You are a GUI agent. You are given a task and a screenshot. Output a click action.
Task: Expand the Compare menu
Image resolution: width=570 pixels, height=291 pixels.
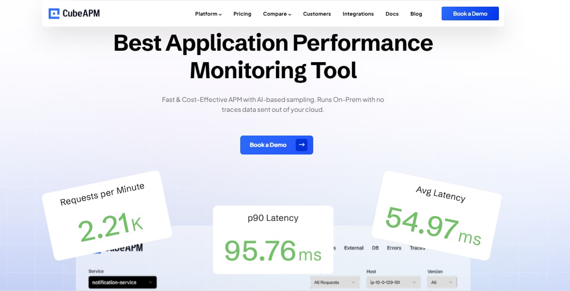coord(277,14)
